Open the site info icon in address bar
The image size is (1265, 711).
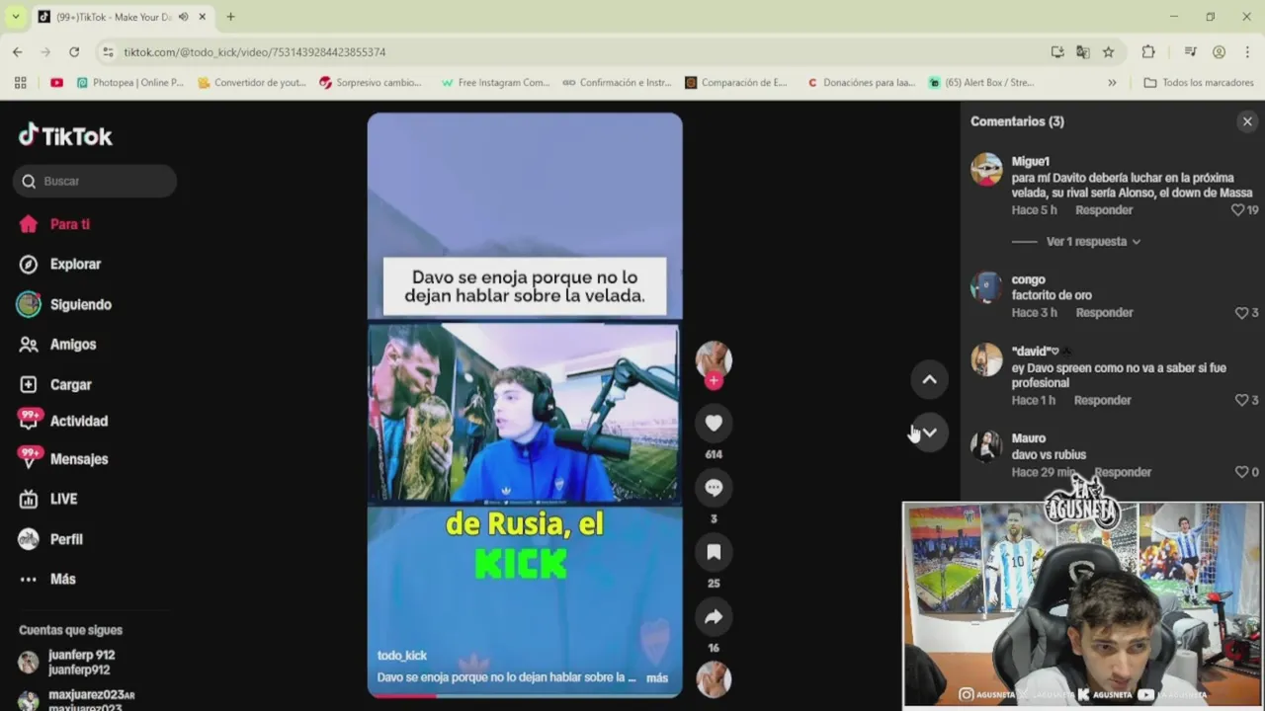click(108, 51)
